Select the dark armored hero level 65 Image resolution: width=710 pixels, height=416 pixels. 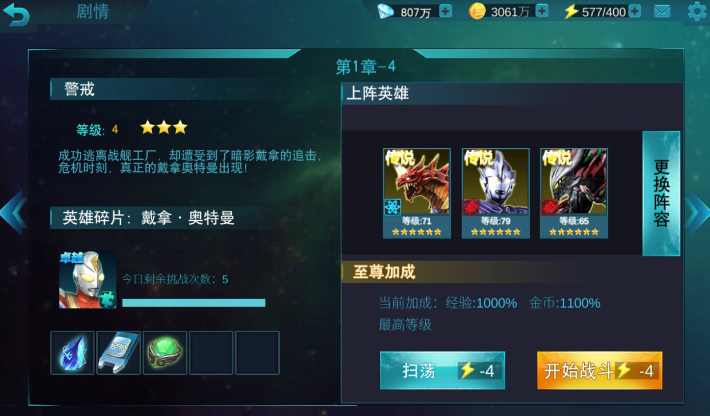[x=574, y=193]
